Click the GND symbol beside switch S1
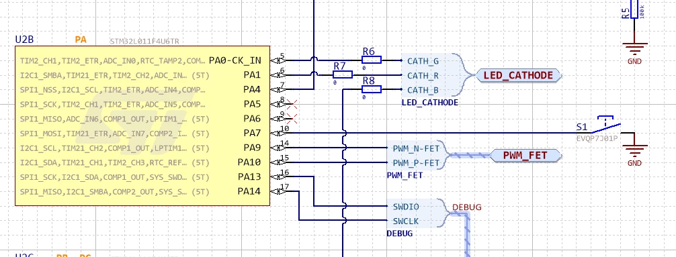This screenshot has width=676, height=257. coord(634,150)
